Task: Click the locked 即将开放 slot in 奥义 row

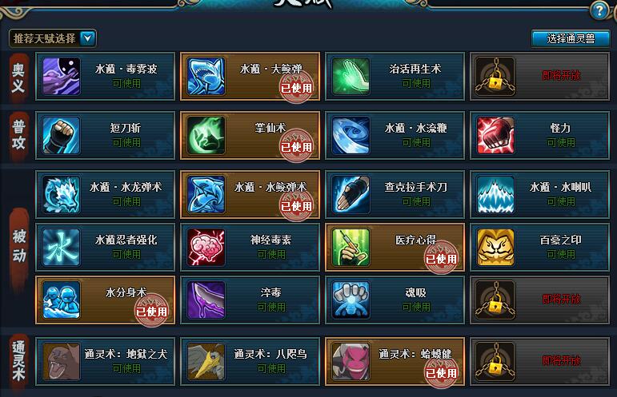Action: click(540, 76)
